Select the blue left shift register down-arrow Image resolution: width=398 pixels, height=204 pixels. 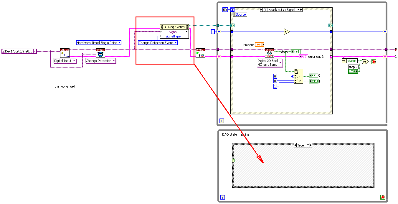click(x=219, y=32)
